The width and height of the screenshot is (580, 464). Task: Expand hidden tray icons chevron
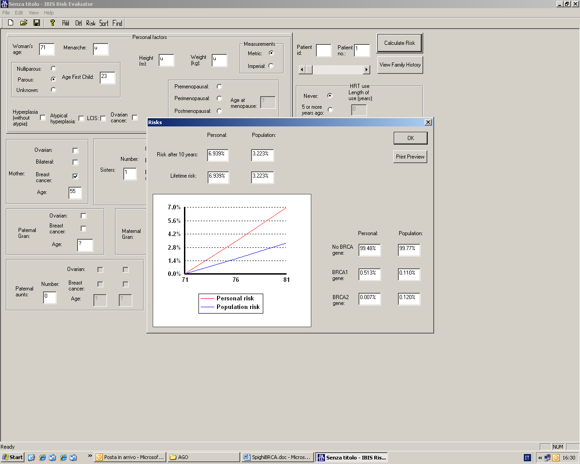[540, 458]
